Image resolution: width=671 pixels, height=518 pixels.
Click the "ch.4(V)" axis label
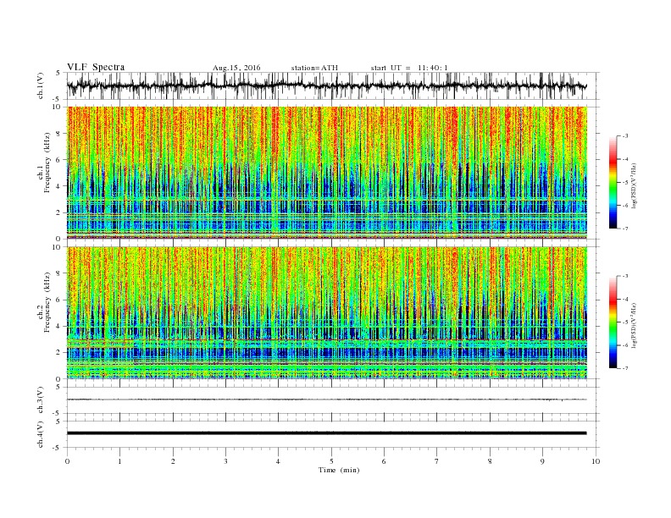click(x=40, y=434)
